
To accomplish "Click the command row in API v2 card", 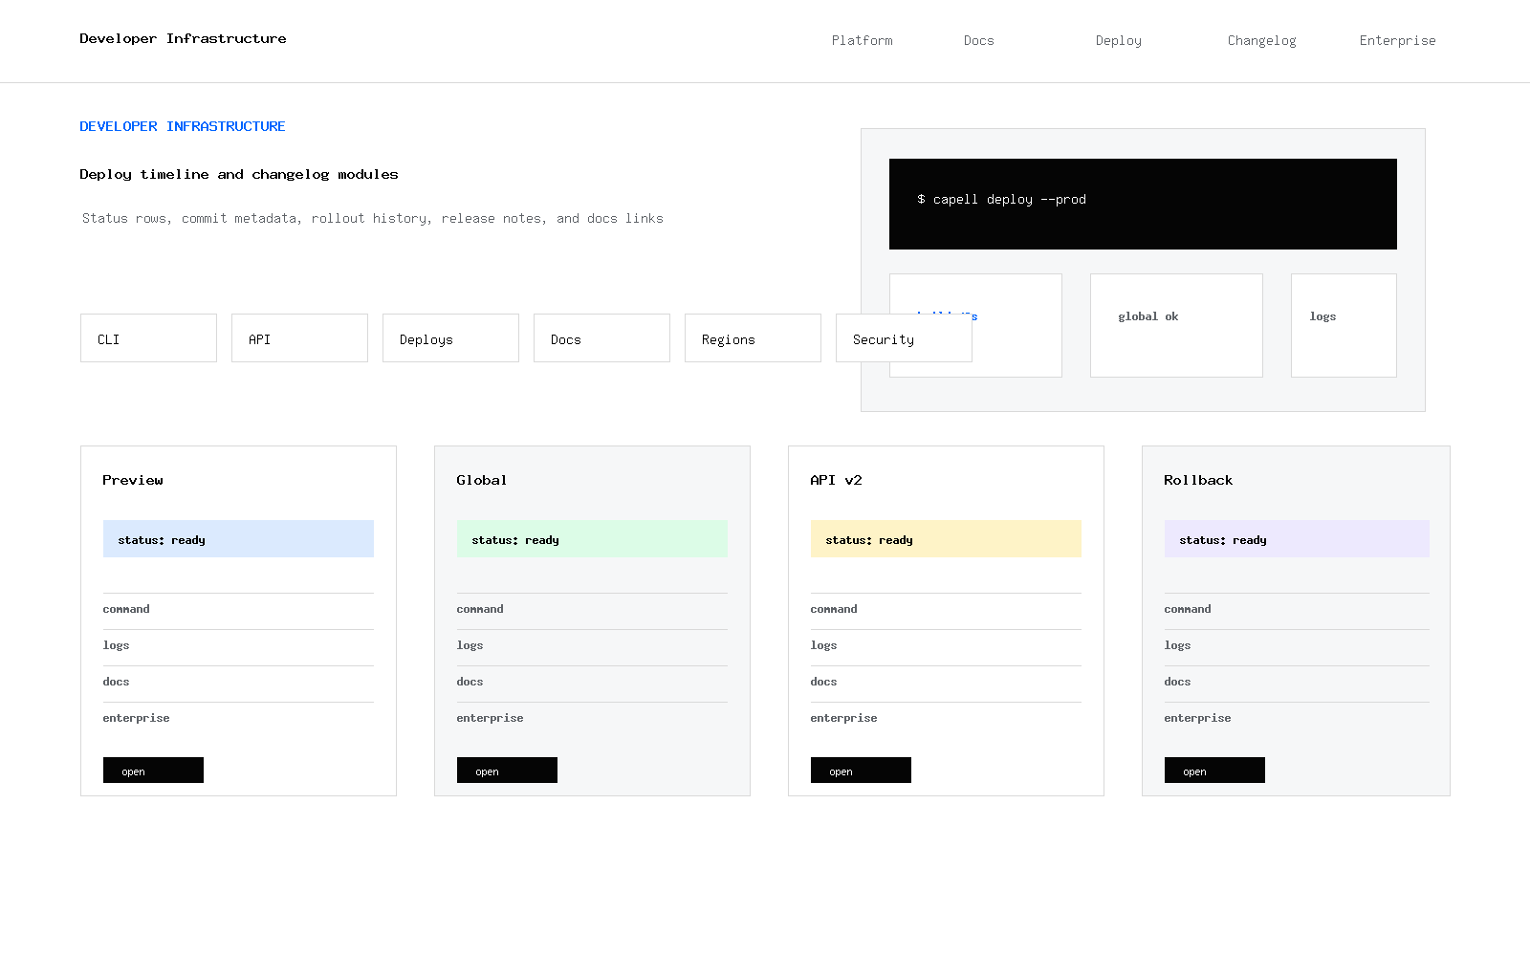I will [x=946, y=611].
